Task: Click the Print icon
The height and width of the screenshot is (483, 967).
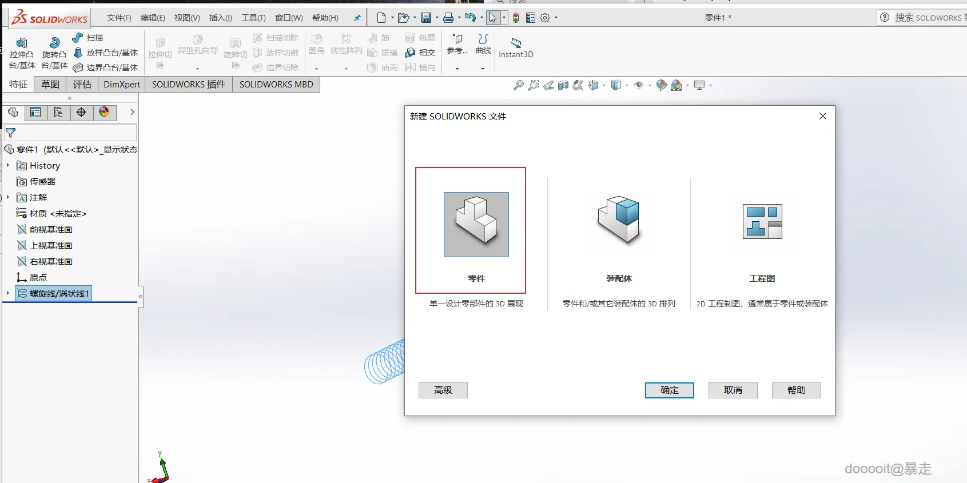Action: click(448, 18)
